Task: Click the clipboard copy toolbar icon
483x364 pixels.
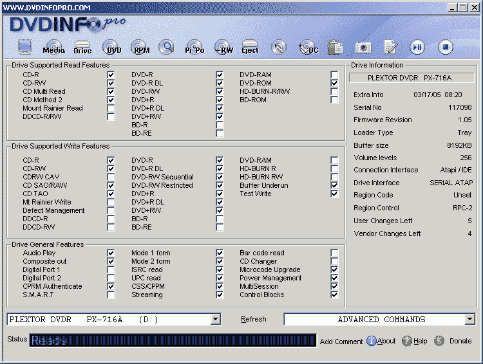Action: coord(335,47)
